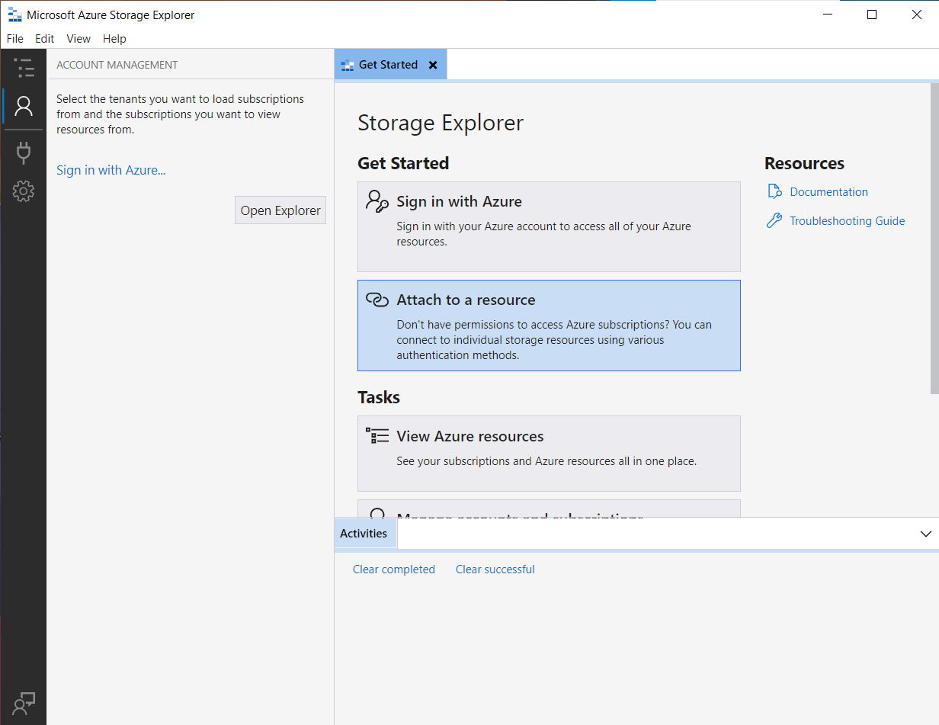Click the Open Explorer button
Image resolution: width=939 pixels, height=725 pixels.
pyautogui.click(x=280, y=210)
